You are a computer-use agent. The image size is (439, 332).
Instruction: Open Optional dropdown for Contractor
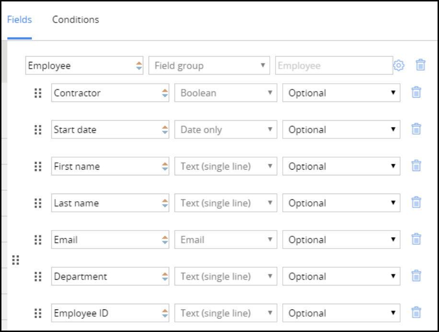coord(341,93)
